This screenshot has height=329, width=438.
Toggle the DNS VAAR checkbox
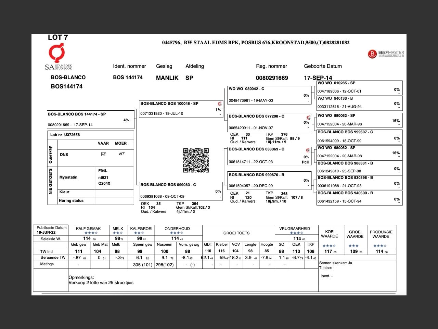pyautogui.click(x=103, y=154)
